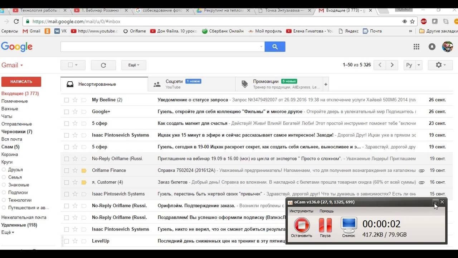Open the settings gear menu
The height and width of the screenshot is (258, 458).
coord(441,65)
